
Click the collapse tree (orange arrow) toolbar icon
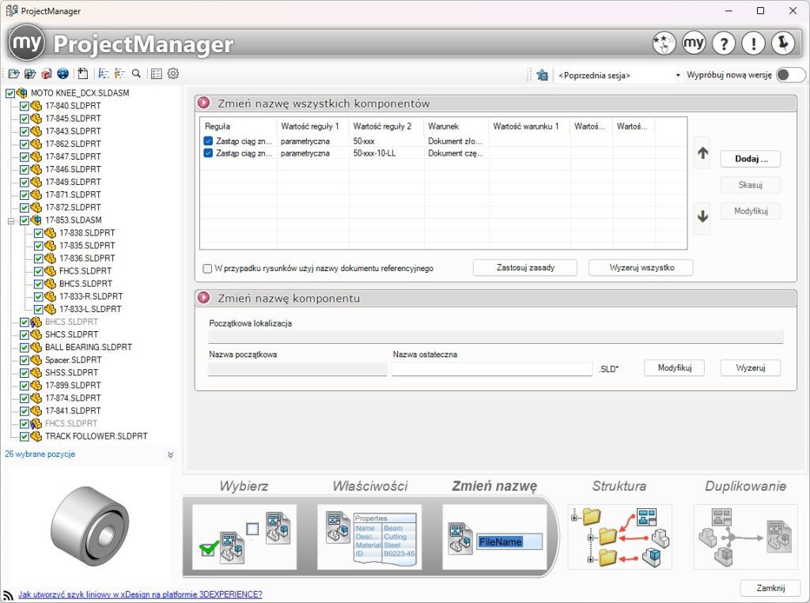tap(120, 73)
